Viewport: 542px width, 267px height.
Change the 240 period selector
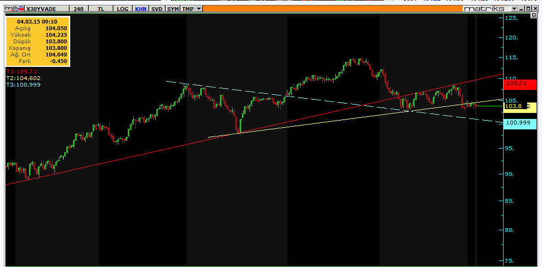pyautogui.click(x=78, y=9)
